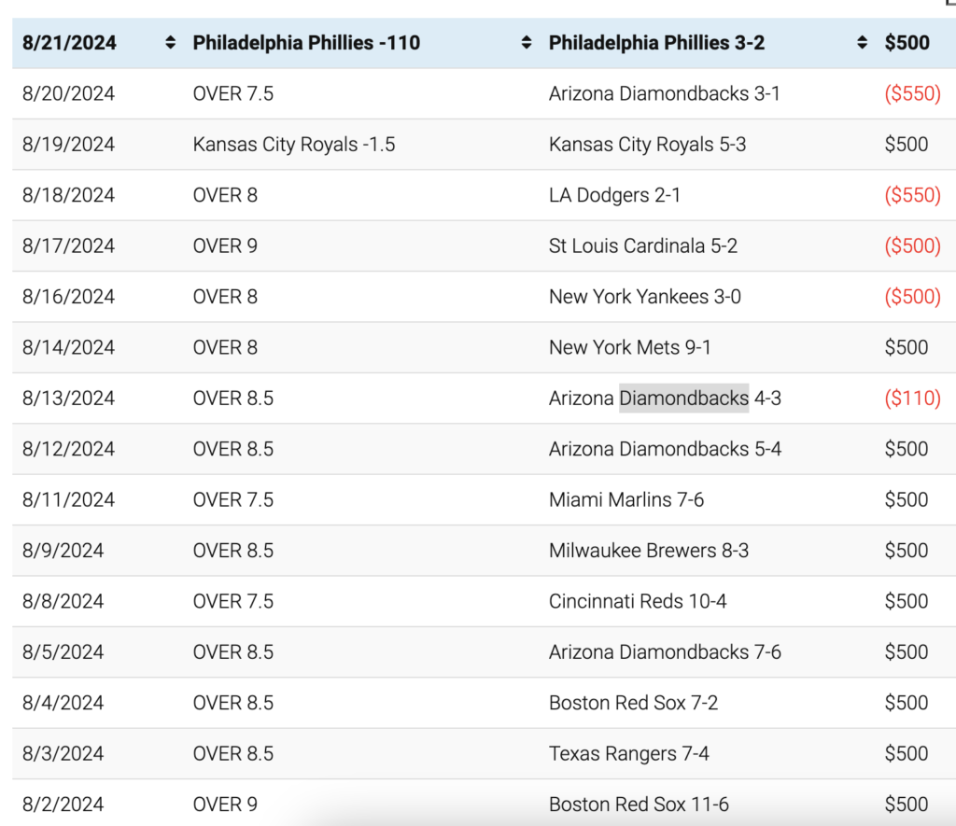Select the 8/2/2024 date cell
956x826 pixels.
pos(63,804)
